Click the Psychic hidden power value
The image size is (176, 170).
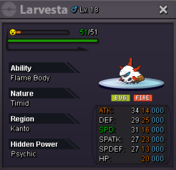tap(24, 154)
